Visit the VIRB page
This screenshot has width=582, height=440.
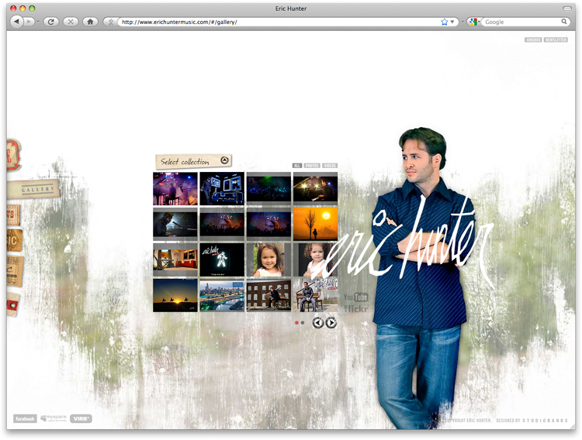[81, 418]
